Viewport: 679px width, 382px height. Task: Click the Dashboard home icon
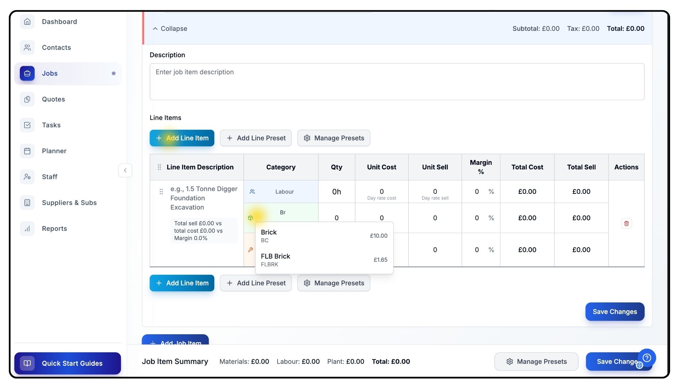pyautogui.click(x=27, y=22)
